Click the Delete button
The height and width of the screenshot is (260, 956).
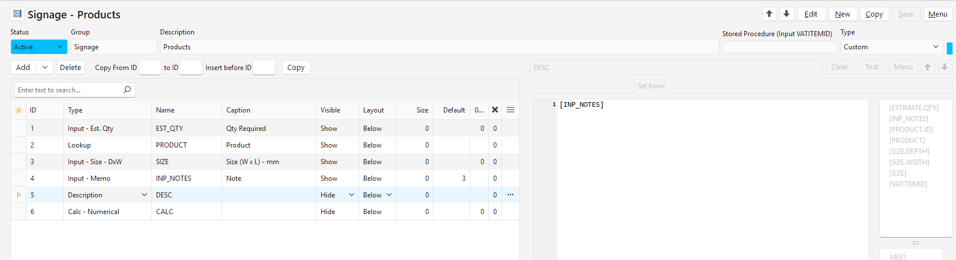tap(70, 68)
